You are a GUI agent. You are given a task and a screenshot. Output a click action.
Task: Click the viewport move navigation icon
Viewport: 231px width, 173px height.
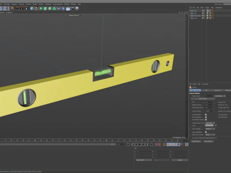(180, 12)
